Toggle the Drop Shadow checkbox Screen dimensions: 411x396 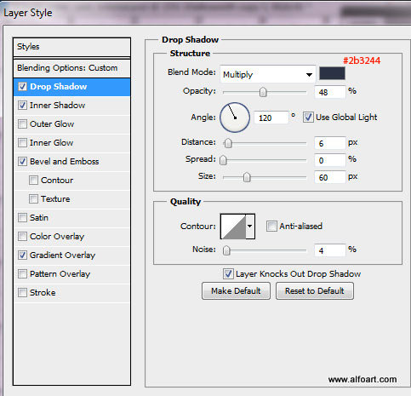pos(22,86)
